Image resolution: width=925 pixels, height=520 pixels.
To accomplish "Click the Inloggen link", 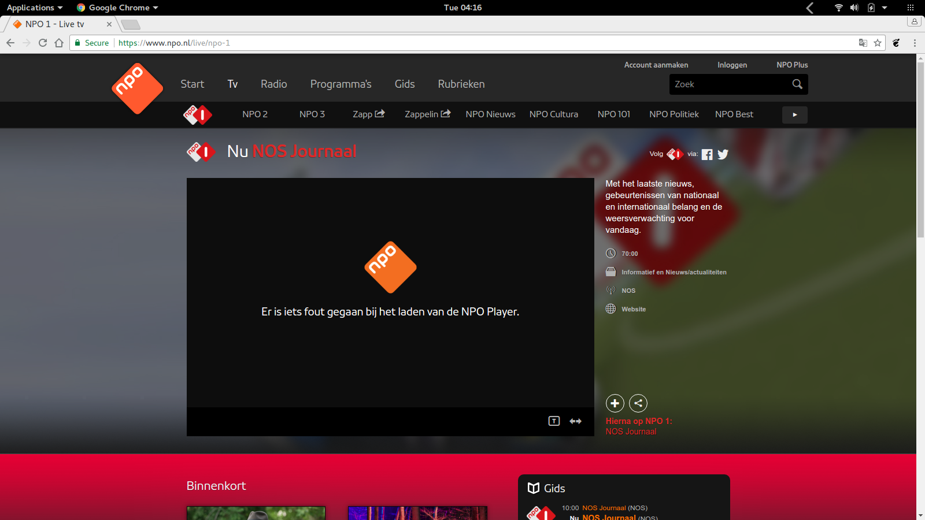I will tap(732, 65).
